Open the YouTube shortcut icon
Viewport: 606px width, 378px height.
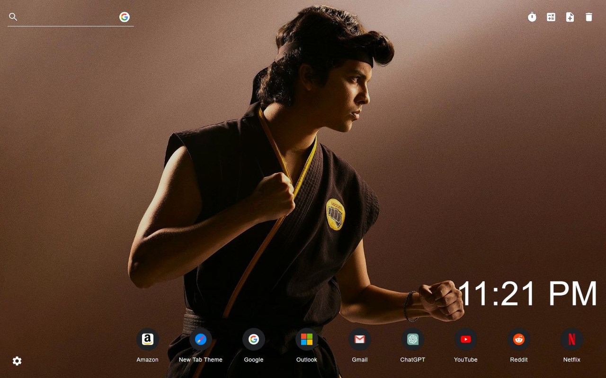coord(466,339)
